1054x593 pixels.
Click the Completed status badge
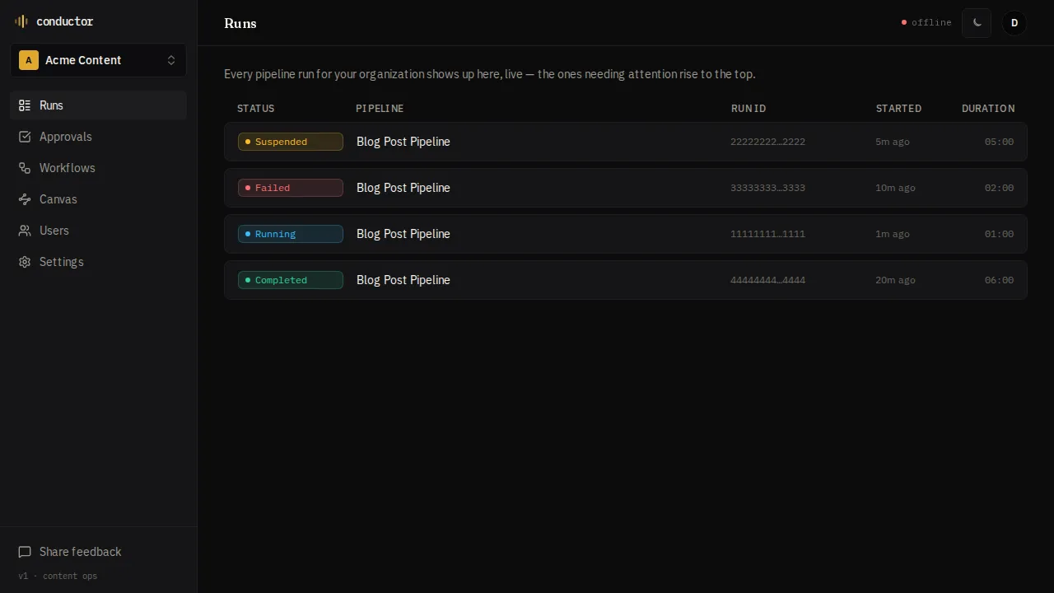[x=291, y=280]
